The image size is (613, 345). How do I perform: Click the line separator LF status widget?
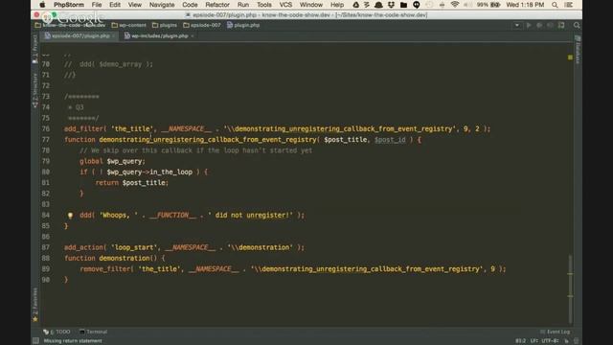(x=534, y=341)
